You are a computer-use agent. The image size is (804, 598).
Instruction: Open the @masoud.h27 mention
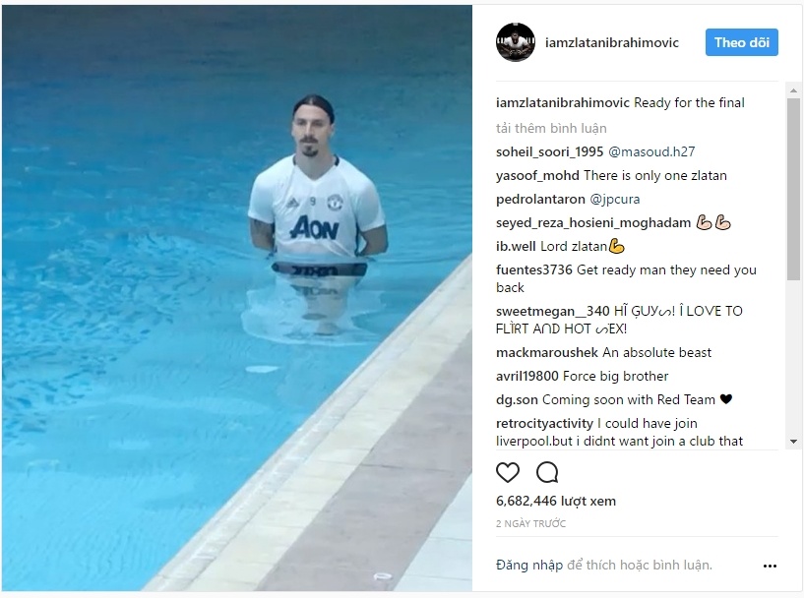click(x=651, y=151)
